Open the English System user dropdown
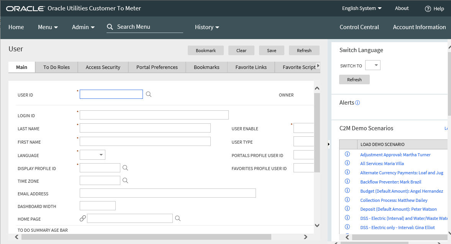The height and width of the screenshot is (244, 451). coord(362,8)
